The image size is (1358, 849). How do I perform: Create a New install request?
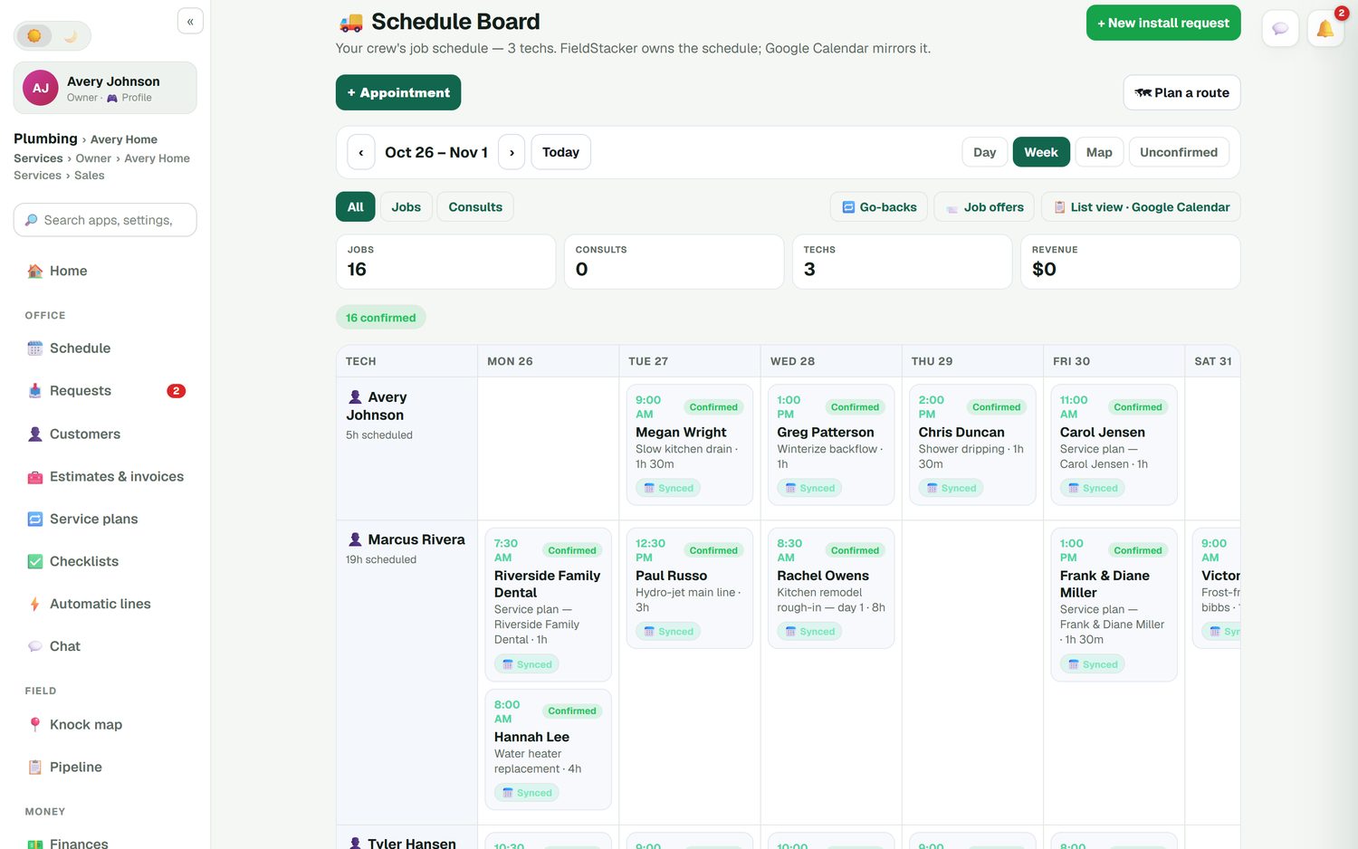(x=1163, y=23)
